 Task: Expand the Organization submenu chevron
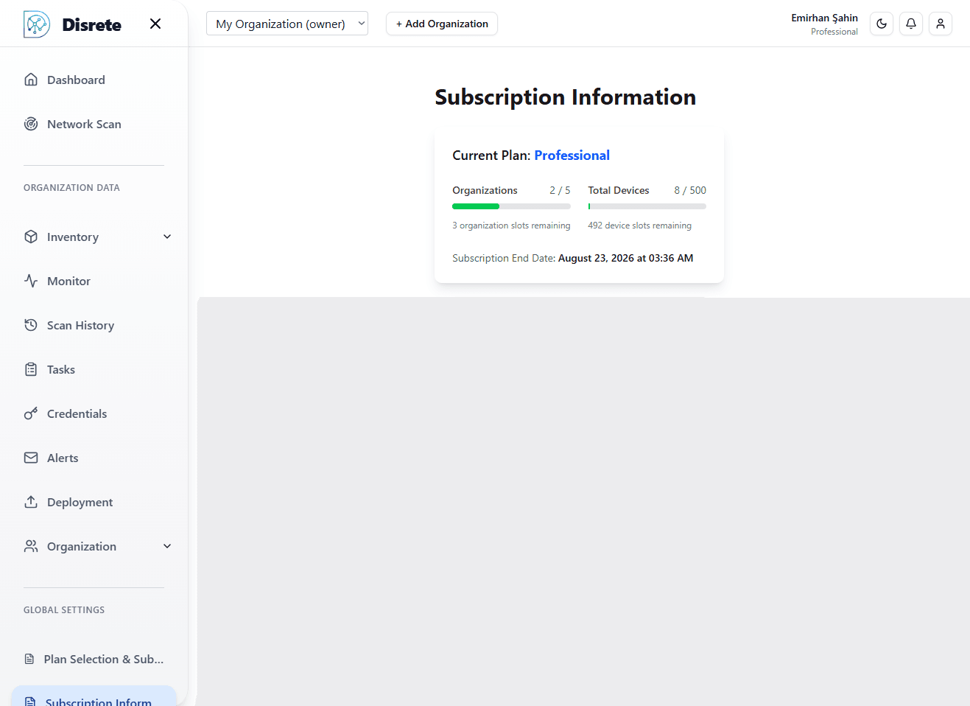167,546
